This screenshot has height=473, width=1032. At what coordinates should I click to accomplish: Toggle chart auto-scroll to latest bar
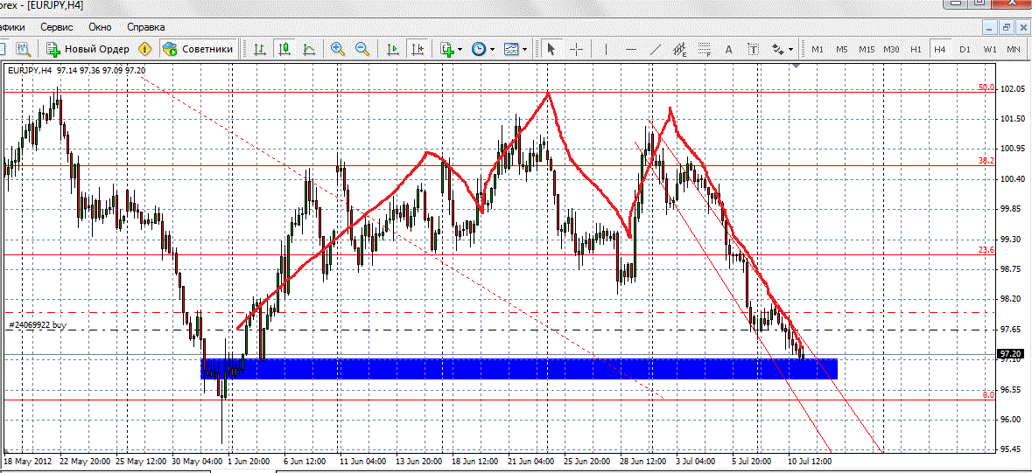pyautogui.click(x=393, y=49)
